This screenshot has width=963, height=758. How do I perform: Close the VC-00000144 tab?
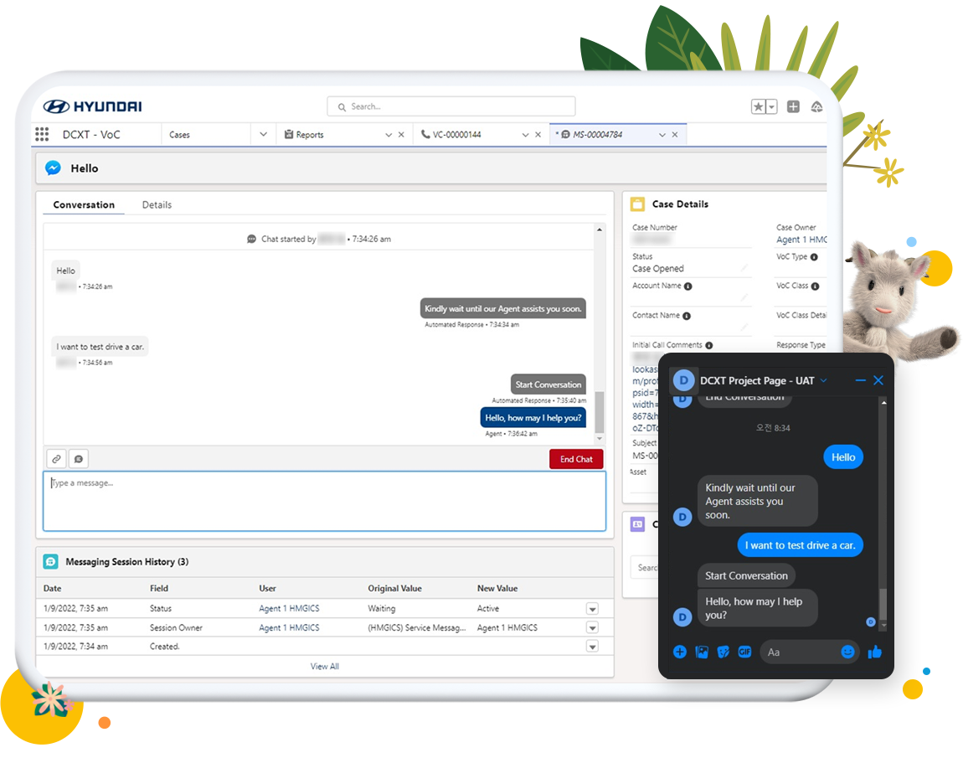point(538,135)
